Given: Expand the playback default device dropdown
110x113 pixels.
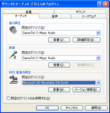Looking at the screenshot, I should 98,33.
